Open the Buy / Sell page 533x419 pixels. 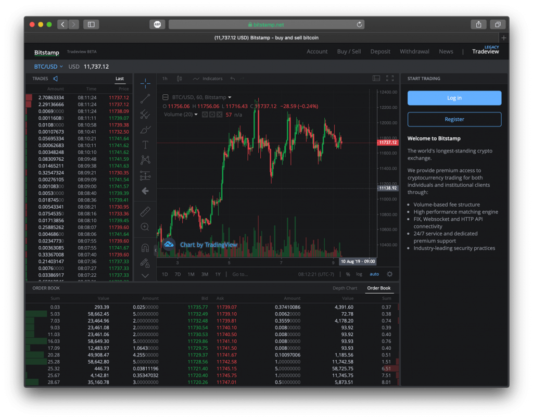[x=349, y=52]
